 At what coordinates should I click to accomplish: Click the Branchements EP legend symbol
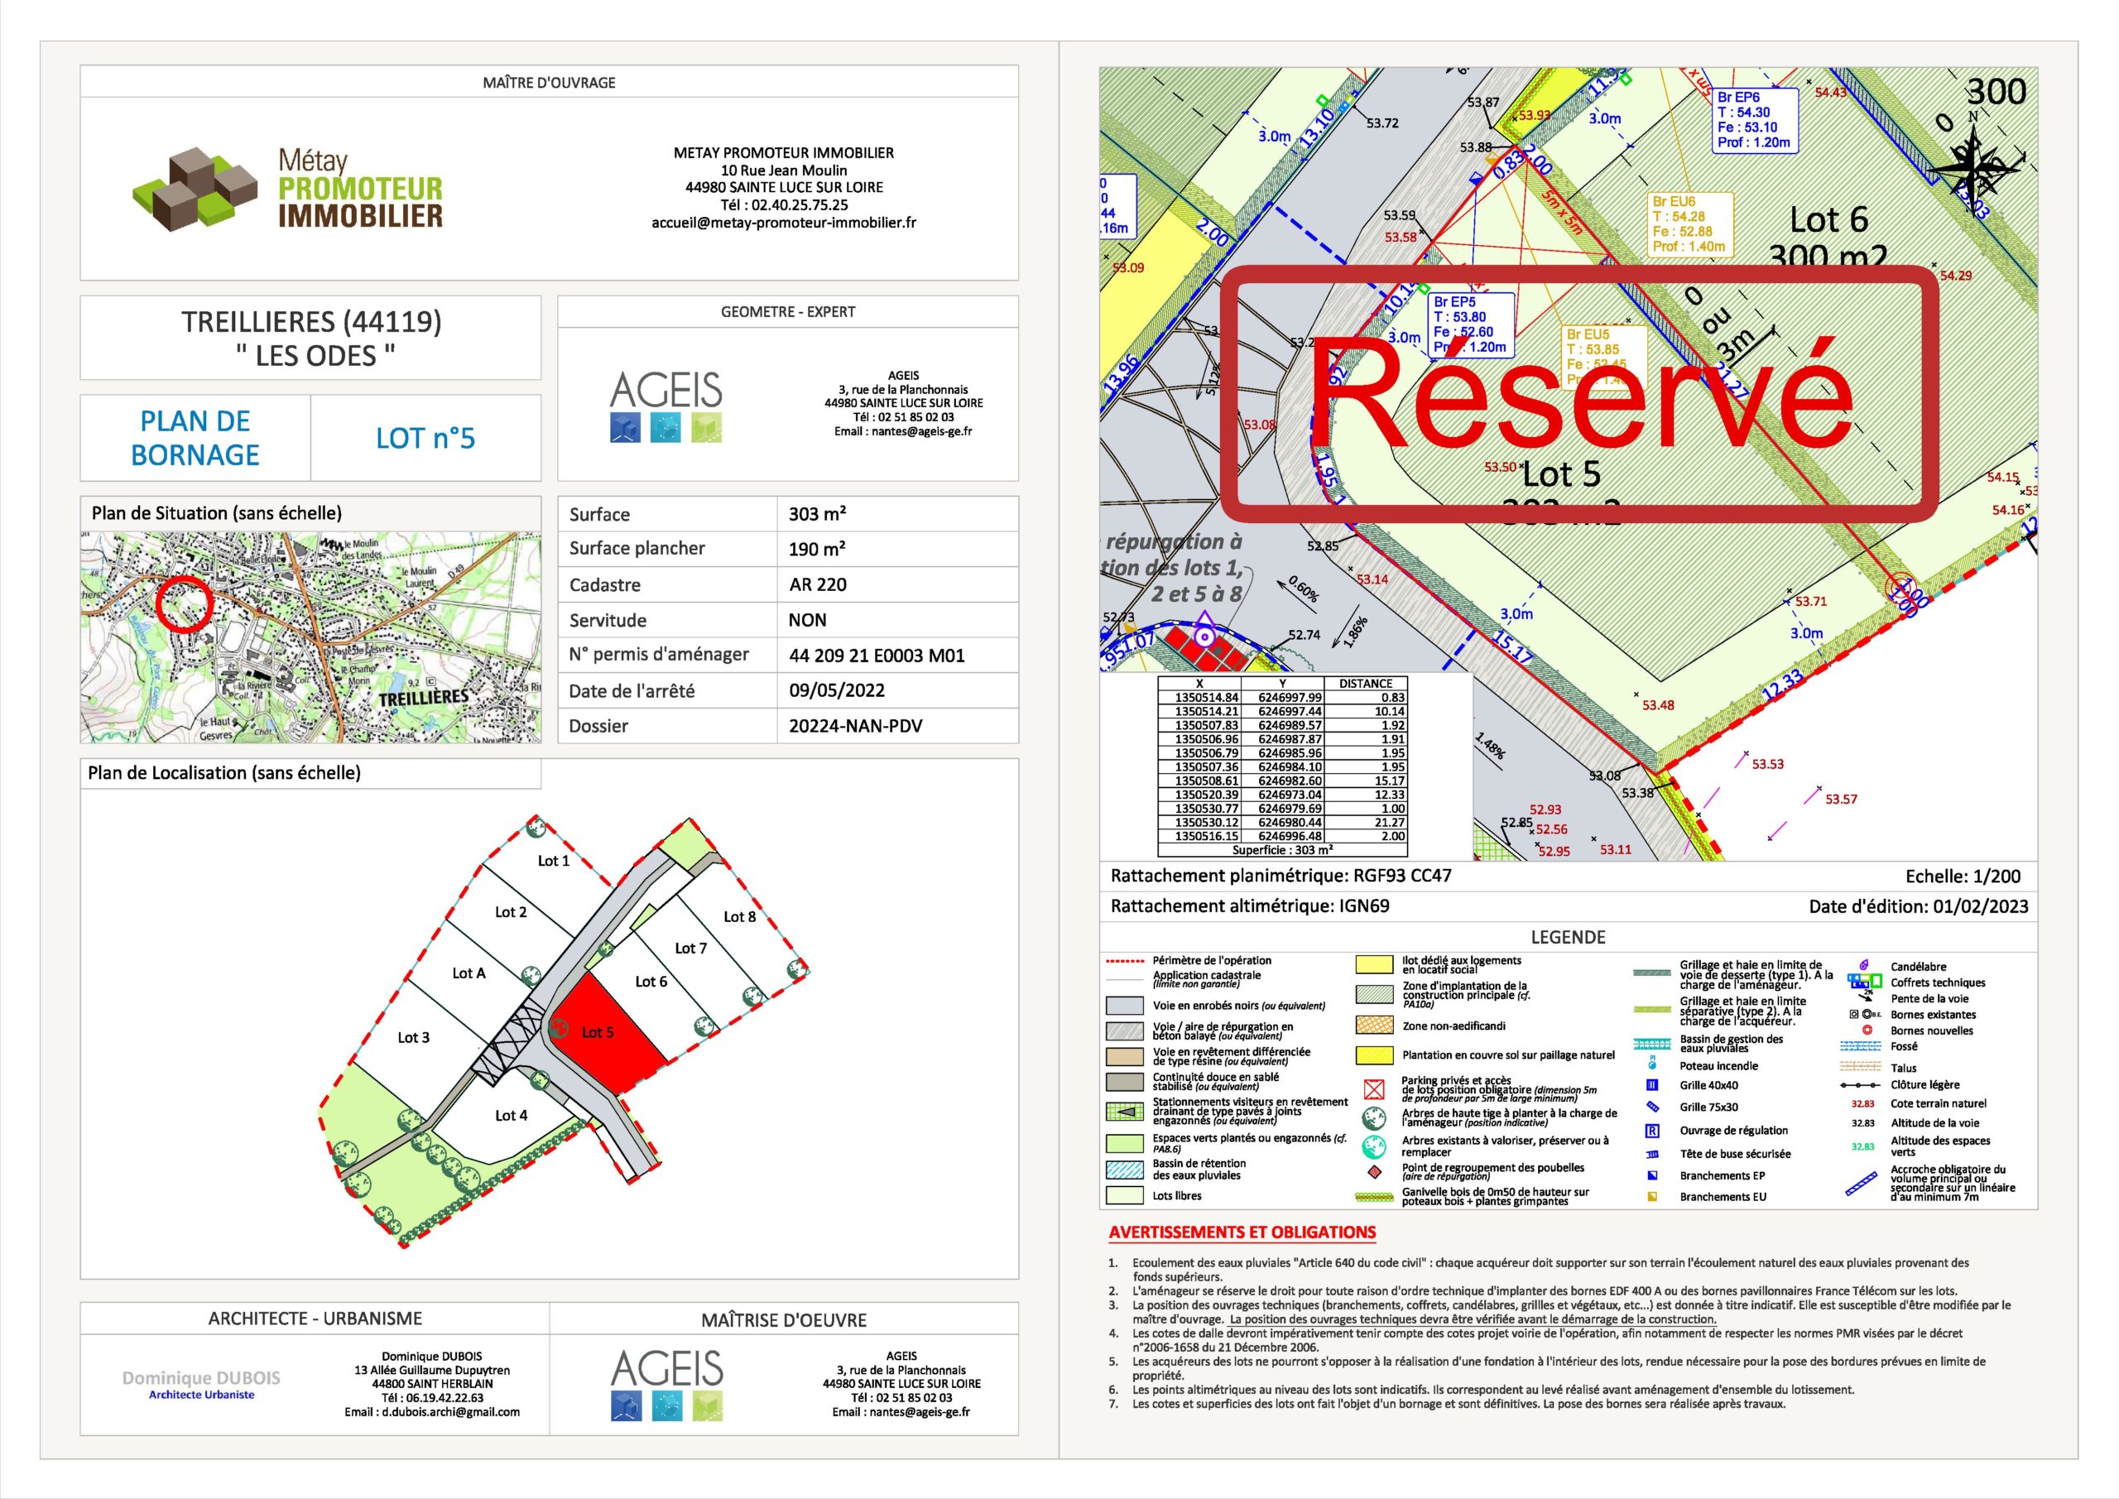coord(1652,1176)
